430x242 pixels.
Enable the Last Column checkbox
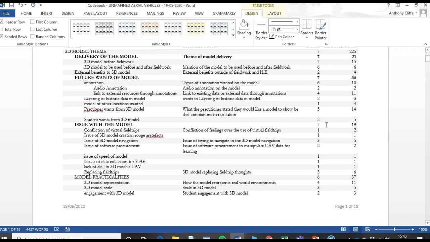(x=32, y=29)
